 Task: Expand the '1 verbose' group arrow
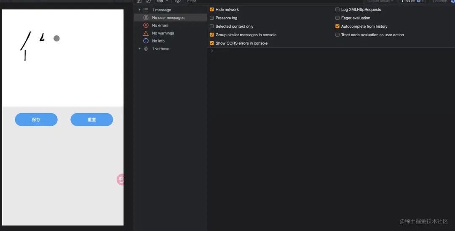pos(139,49)
